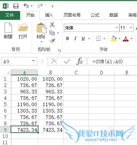Image resolution: width=137 pixels, height=145 pixels.
Task: Open the 剪贴板 clipboard dialog launcher
Action: (x=60, y=50)
